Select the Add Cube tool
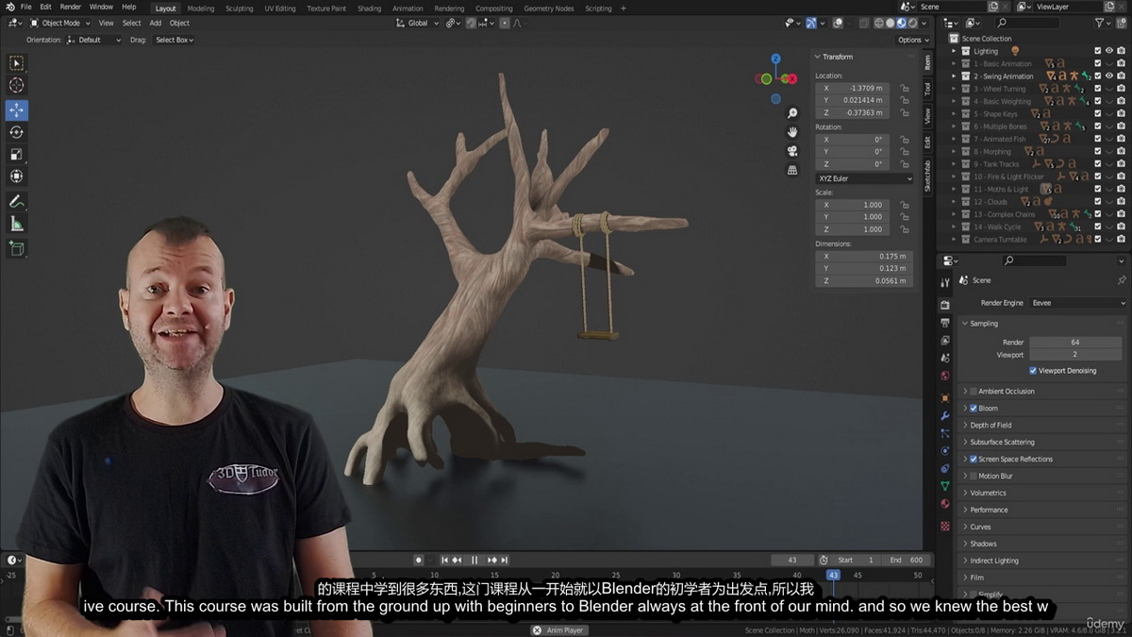 tap(16, 248)
